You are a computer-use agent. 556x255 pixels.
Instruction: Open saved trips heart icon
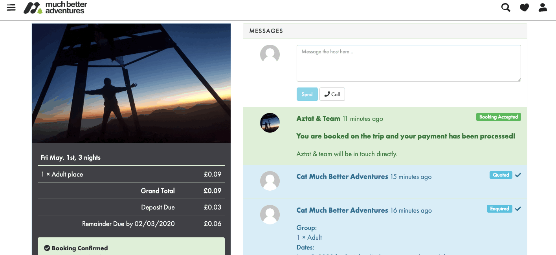tap(524, 7)
